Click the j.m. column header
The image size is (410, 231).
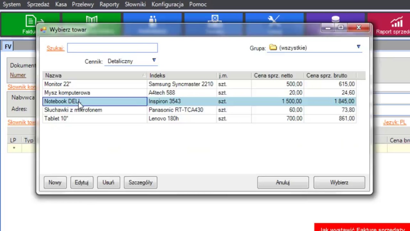click(x=234, y=75)
